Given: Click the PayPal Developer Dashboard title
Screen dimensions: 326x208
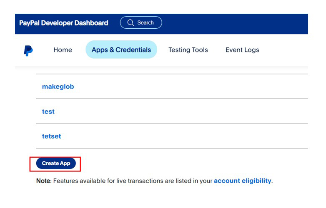Looking at the screenshot, I should tap(63, 23).
